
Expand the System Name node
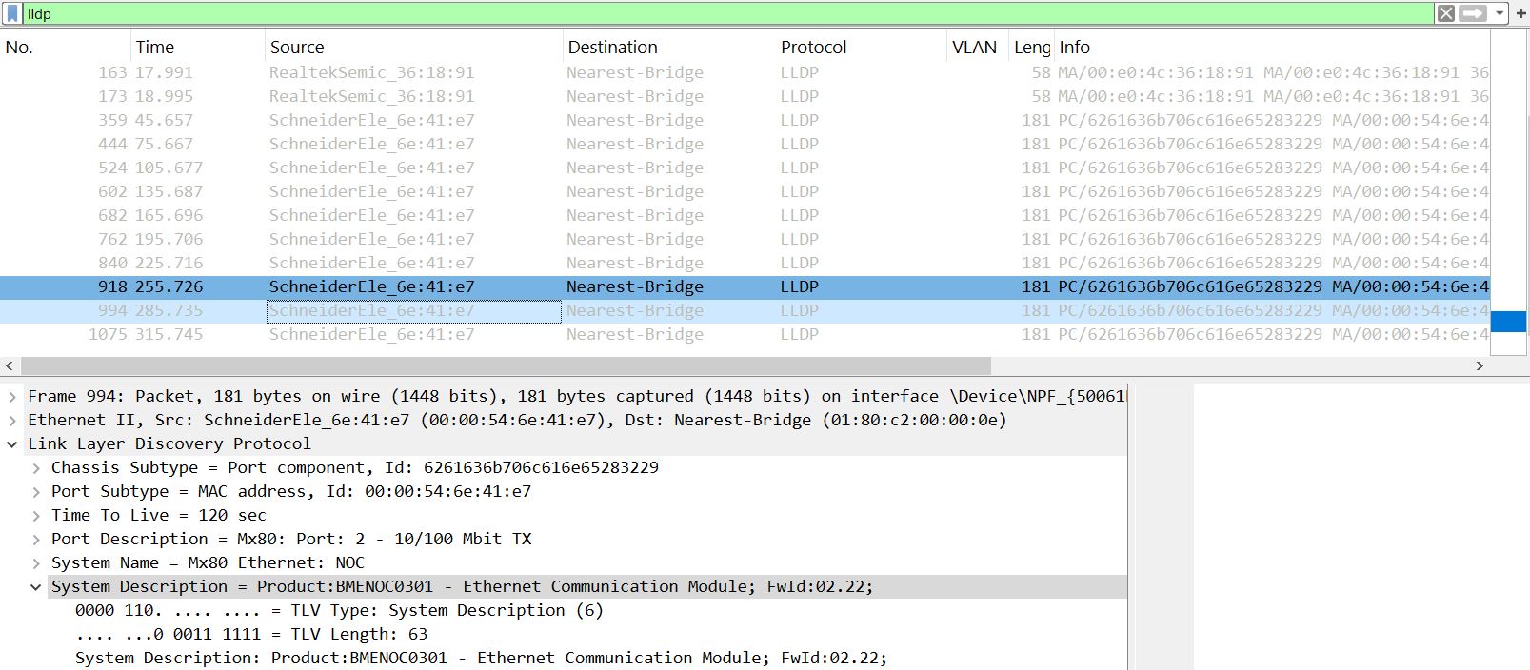pyautogui.click(x=36, y=562)
